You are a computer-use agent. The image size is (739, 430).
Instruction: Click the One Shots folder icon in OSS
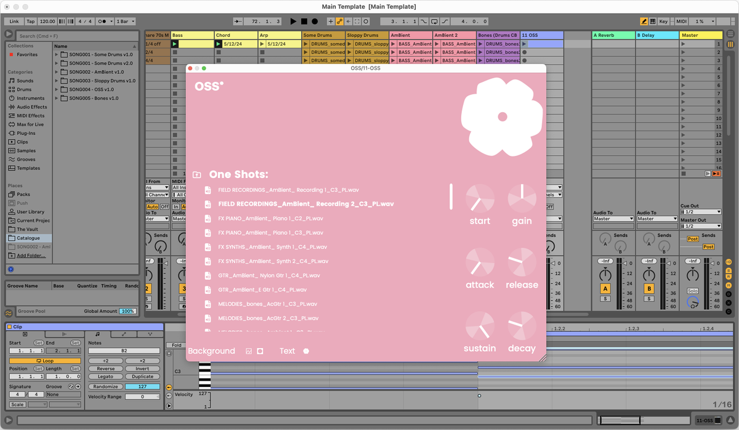pyautogui.click(x=197, y=174)
